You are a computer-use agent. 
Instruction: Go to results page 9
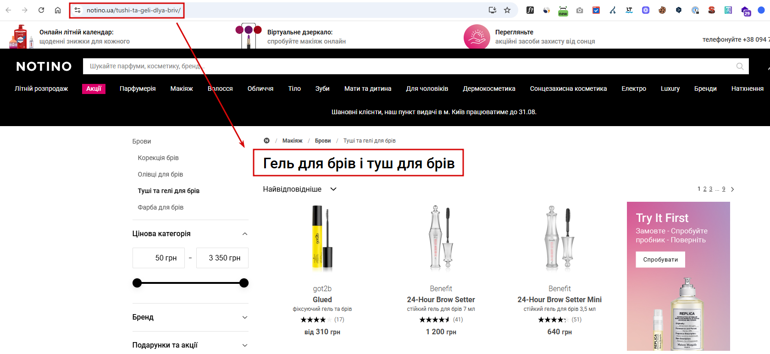(x=724, y=189)
